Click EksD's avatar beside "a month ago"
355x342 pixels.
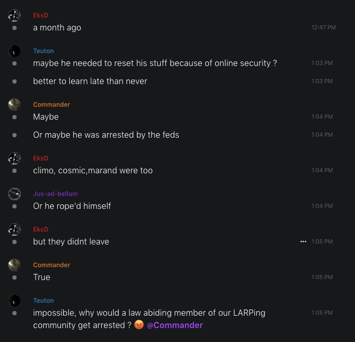[14, 15]
